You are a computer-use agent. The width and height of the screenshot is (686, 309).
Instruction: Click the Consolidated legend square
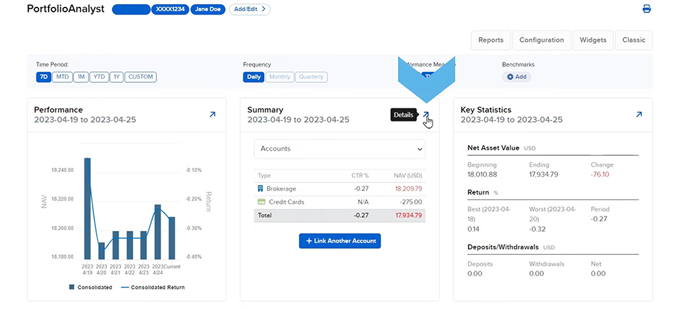[x=71, y=287]
